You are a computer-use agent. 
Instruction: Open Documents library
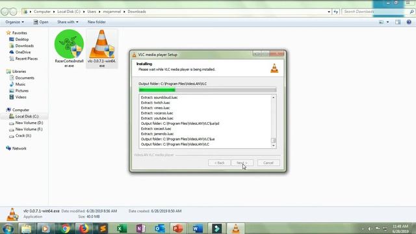click(x=25, y=78)
